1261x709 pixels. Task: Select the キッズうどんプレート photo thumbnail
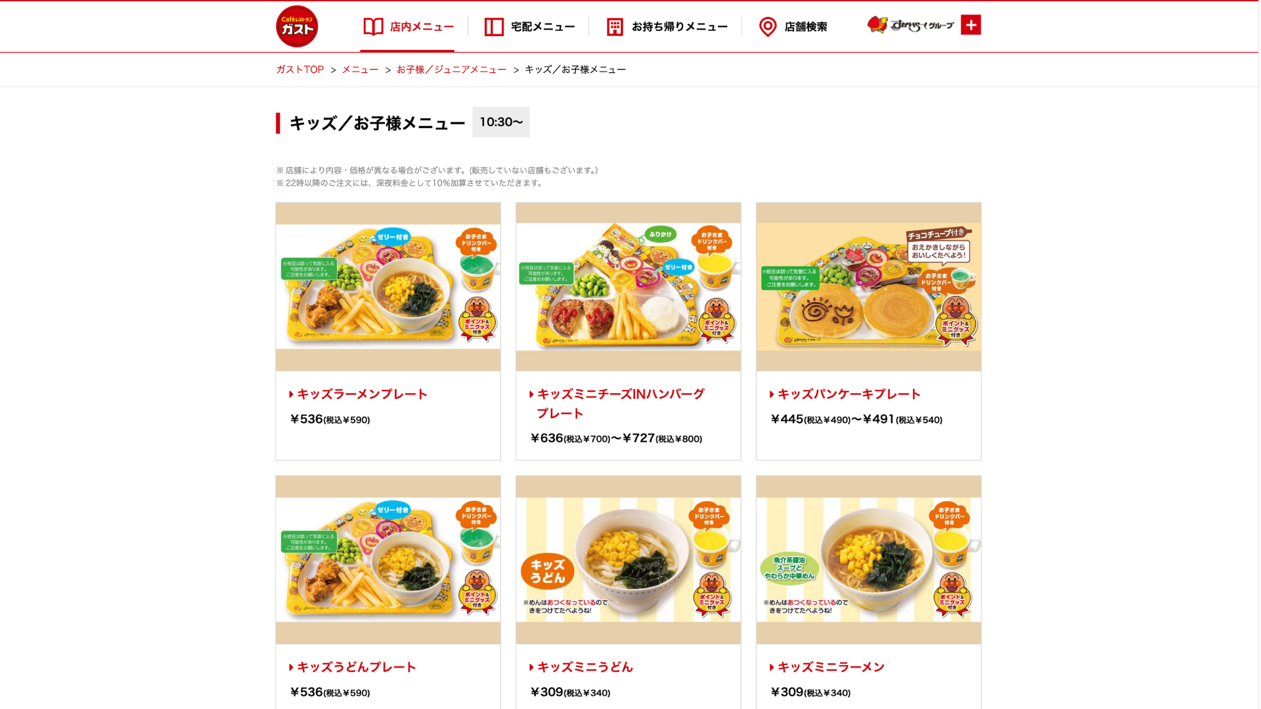click(388, 560)
